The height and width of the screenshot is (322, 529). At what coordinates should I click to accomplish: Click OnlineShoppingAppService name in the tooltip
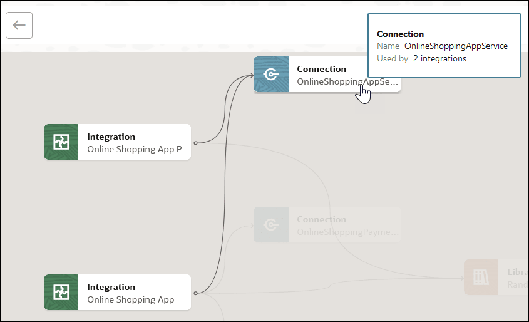tap(456, 46)
